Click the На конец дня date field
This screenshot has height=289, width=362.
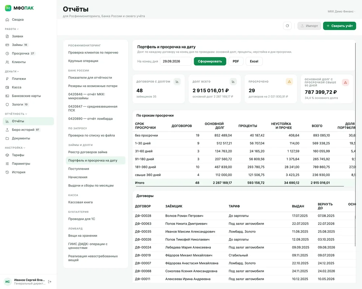coord(176,61)
